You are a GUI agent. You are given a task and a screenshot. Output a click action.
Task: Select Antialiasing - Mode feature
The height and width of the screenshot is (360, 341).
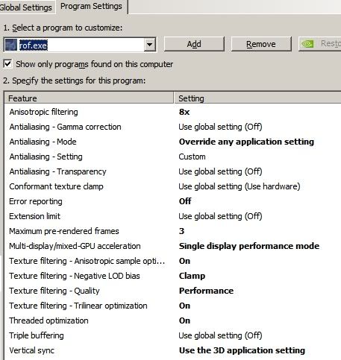pyautogui.click(x=43, y=142)
